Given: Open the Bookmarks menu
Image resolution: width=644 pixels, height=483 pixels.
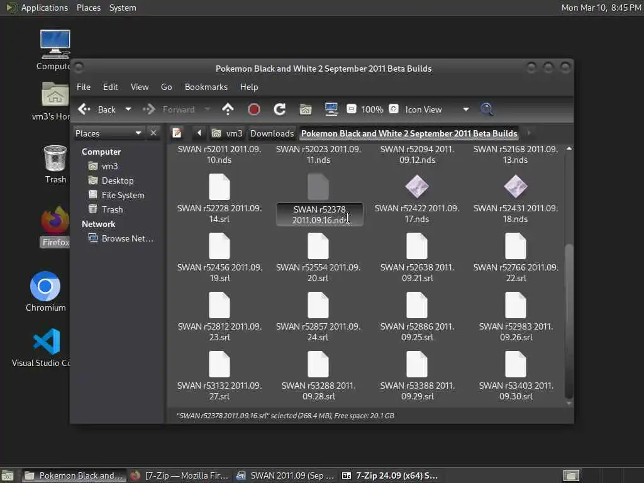Looking at the screenshot, I should pyautogui.click(x=206, y=87).
